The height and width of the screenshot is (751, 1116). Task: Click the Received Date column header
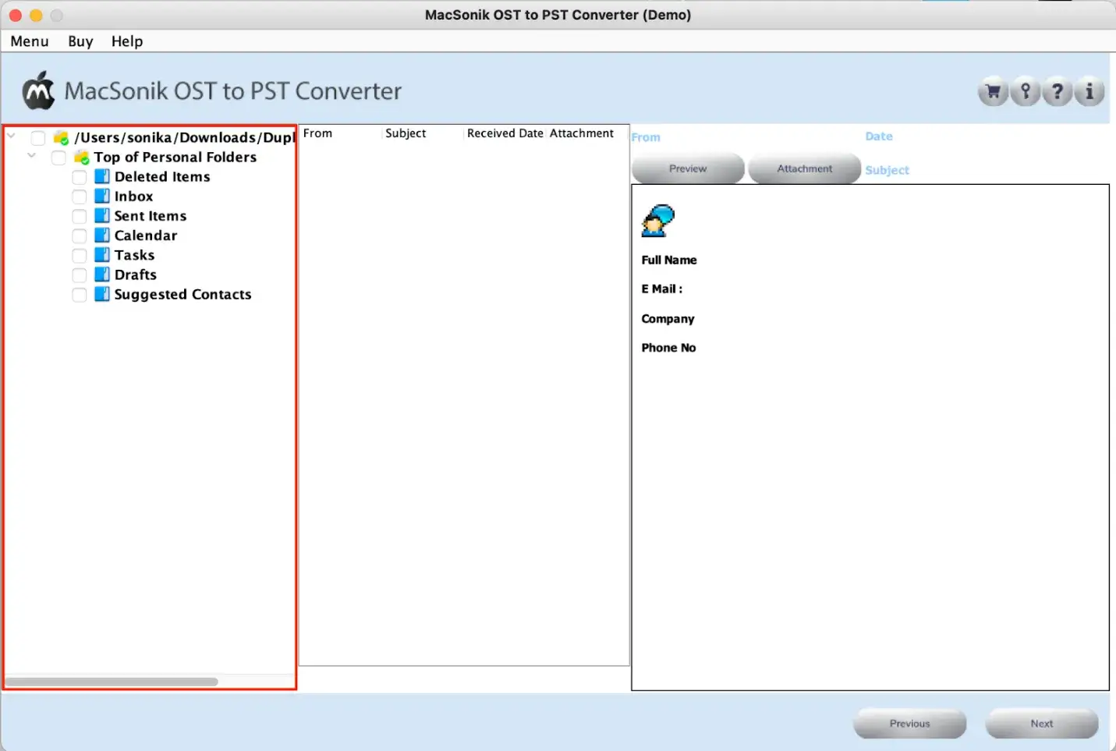[505, 133]
